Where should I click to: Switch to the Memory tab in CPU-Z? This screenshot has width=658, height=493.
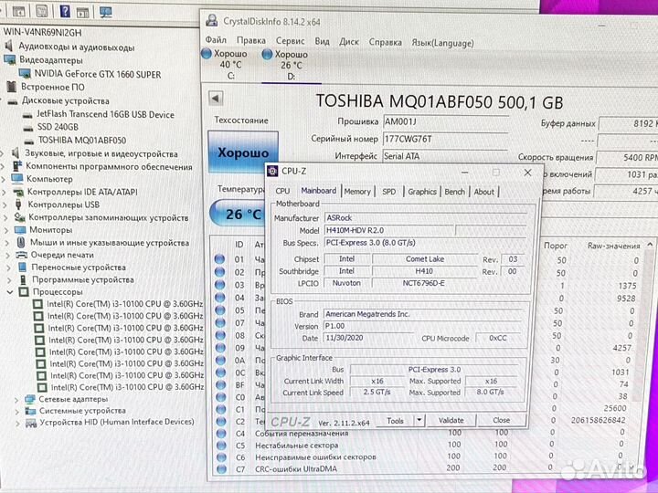pyautogui.click(x=357, y=191)
